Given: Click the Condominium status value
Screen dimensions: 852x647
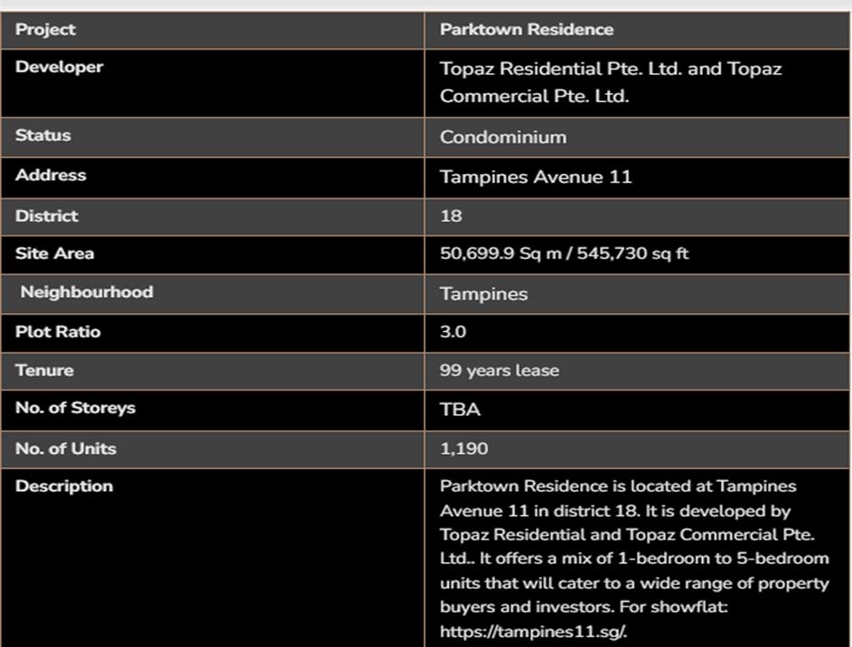Looking at the screenshot, I should pos(502,137).
